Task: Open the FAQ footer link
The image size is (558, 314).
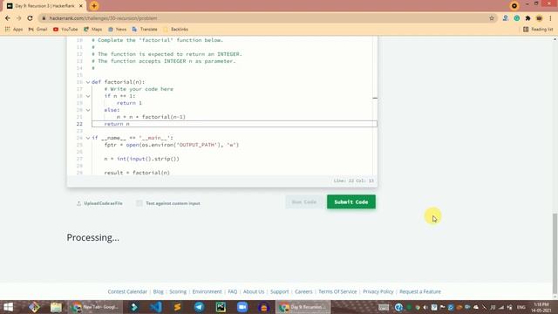Action: (233, 291)
